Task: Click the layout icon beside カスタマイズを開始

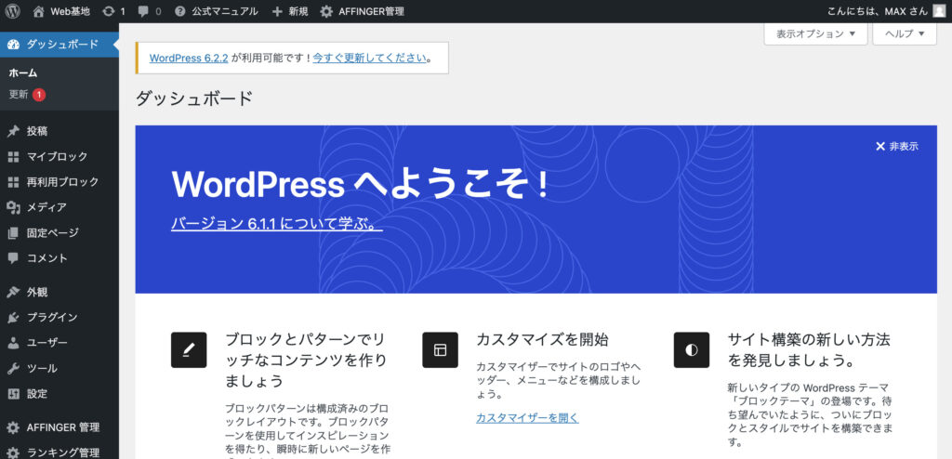Action: tap(440, 349)
